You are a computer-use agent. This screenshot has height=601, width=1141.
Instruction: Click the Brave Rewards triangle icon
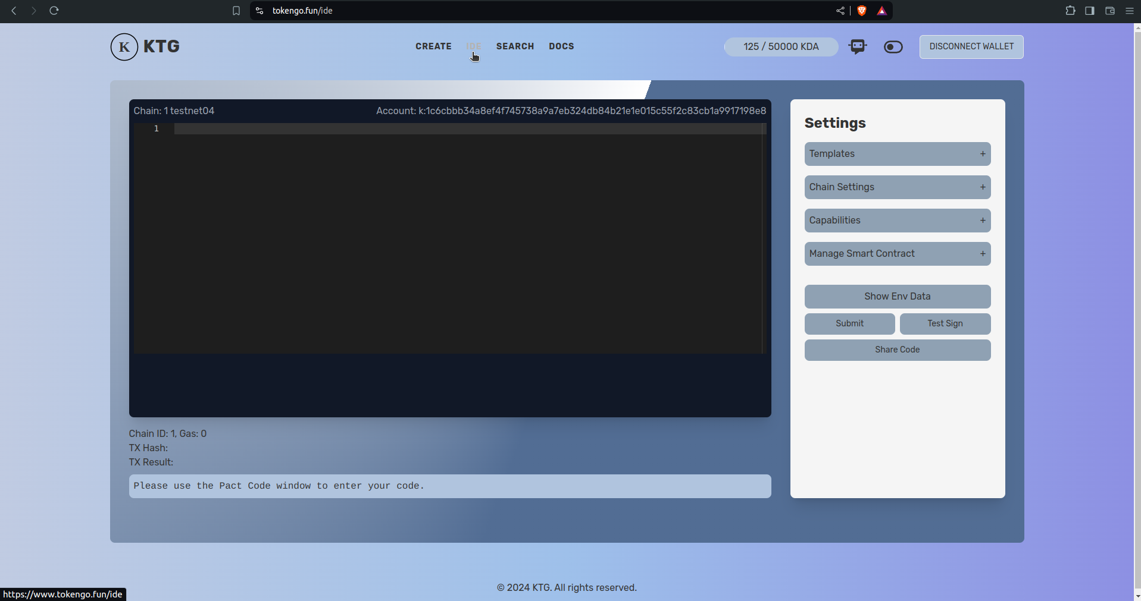(x=881, y=11)
